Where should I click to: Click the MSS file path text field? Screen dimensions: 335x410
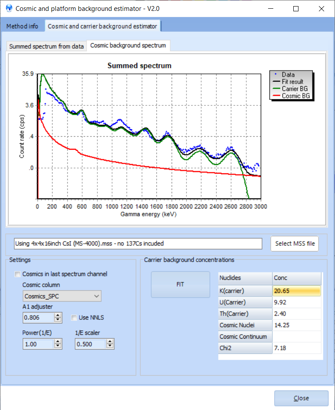[138, 244]
